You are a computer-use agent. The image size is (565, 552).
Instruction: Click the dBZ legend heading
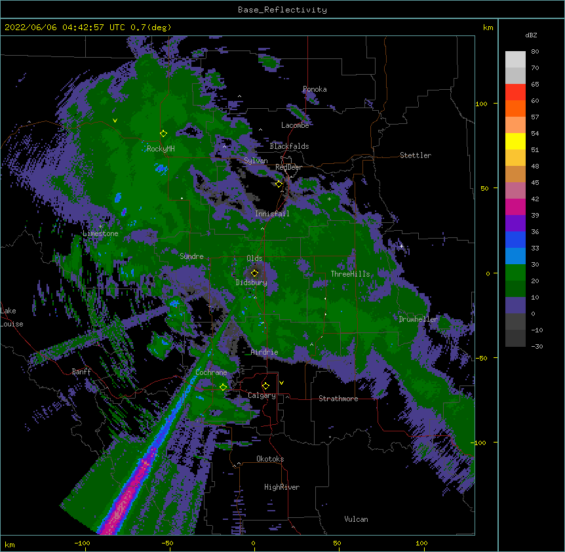pyautogui.click(x=531, y=35)
